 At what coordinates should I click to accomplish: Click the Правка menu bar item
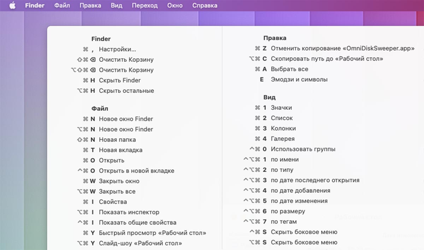click(x=90, y=6)
